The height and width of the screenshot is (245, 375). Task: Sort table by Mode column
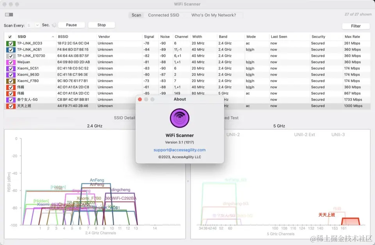point(251,37)
